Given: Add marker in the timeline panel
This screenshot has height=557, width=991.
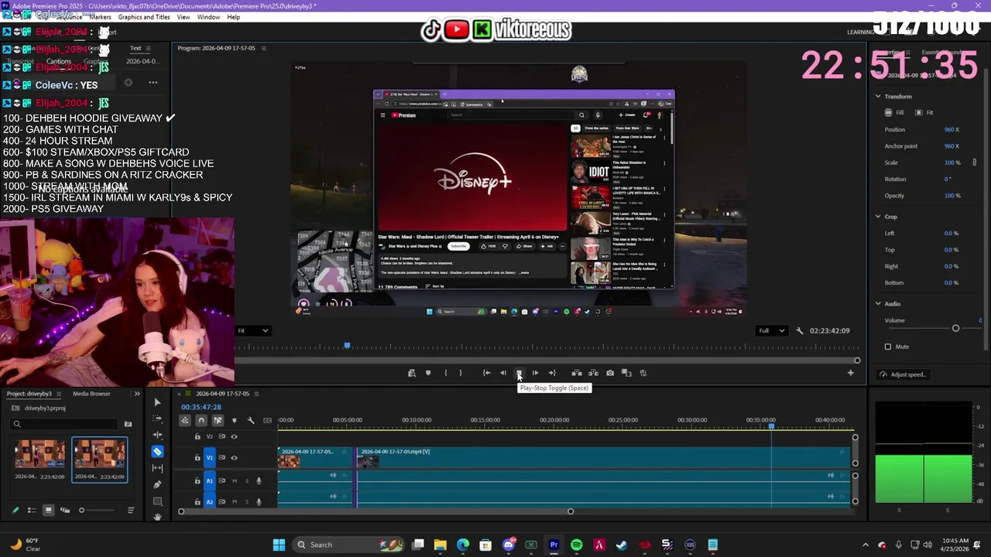Looking at the screenshot, I should (x=234, y=420).
